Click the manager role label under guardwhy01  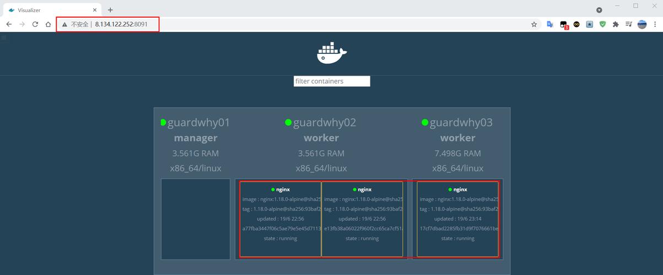click(196, 138)
